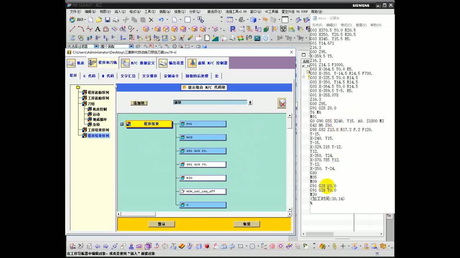The width and height of the screenshot is (460, 258).
Task: Open the 整个装配 scope dropdown
Action: pos(131,47)
